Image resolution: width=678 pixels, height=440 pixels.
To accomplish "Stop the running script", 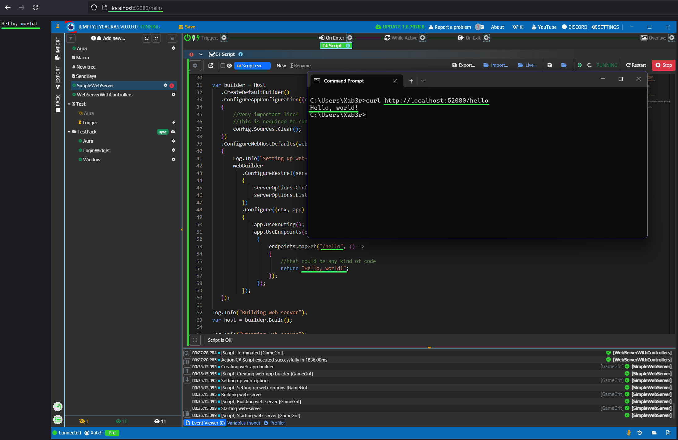I will pyautogui.click(x=663, y=65).
